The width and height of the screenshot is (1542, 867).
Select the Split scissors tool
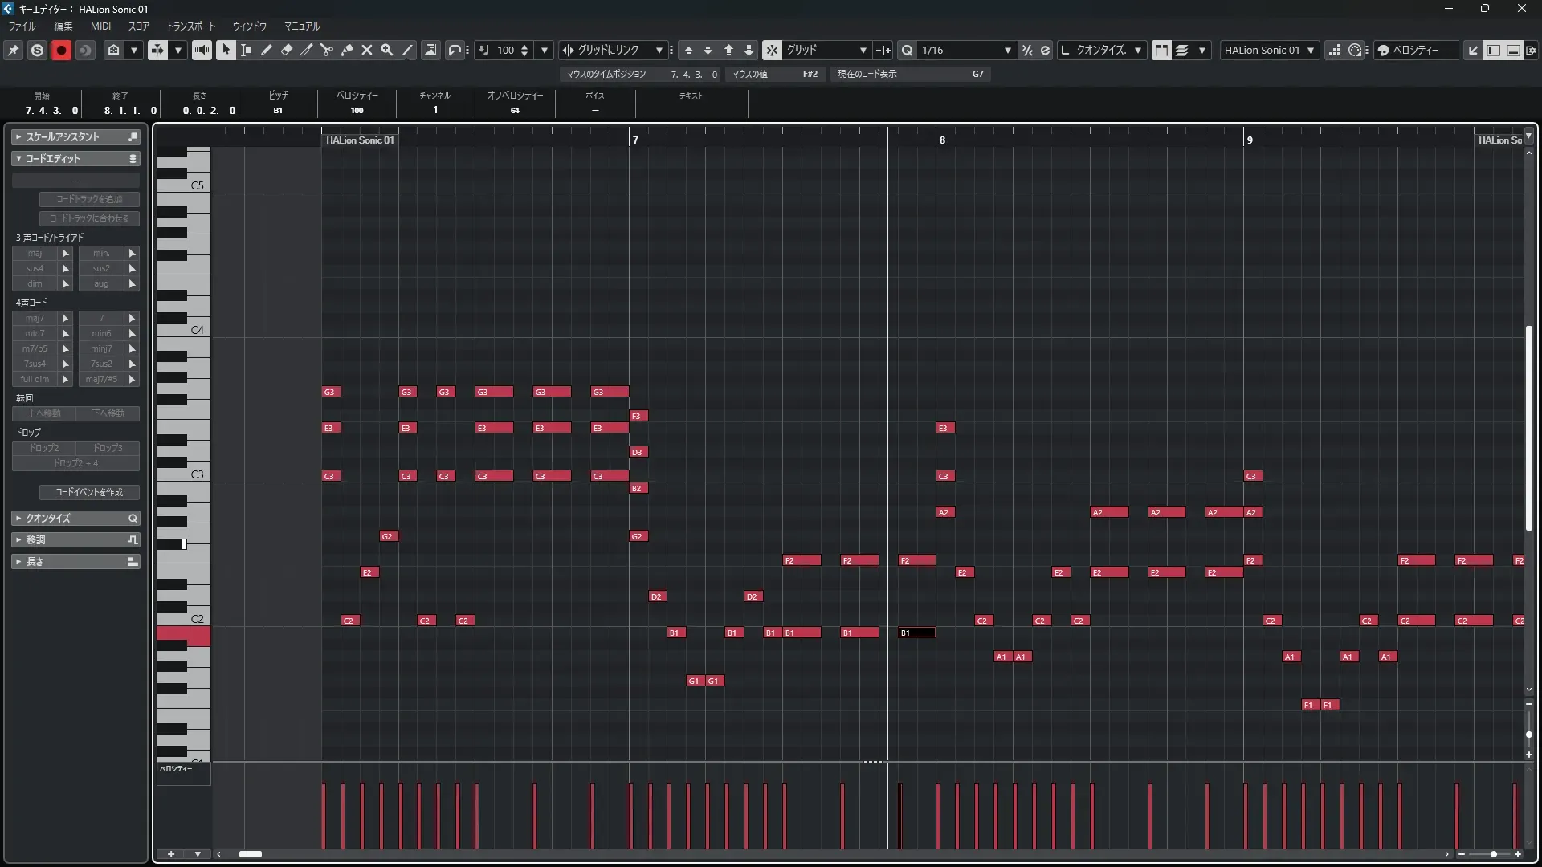[326, 50]
